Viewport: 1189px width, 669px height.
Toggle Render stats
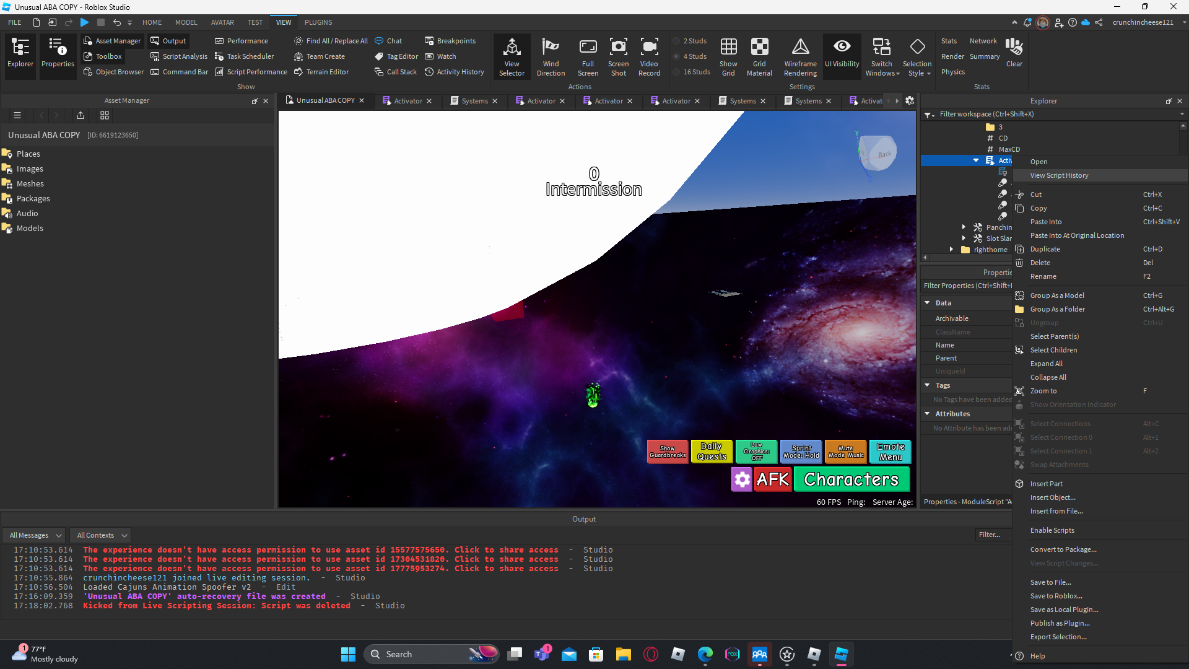click(x=952, y=56)
